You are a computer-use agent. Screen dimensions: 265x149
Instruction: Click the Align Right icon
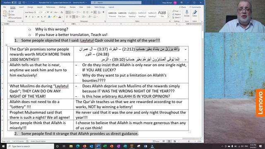pos(74,17)
